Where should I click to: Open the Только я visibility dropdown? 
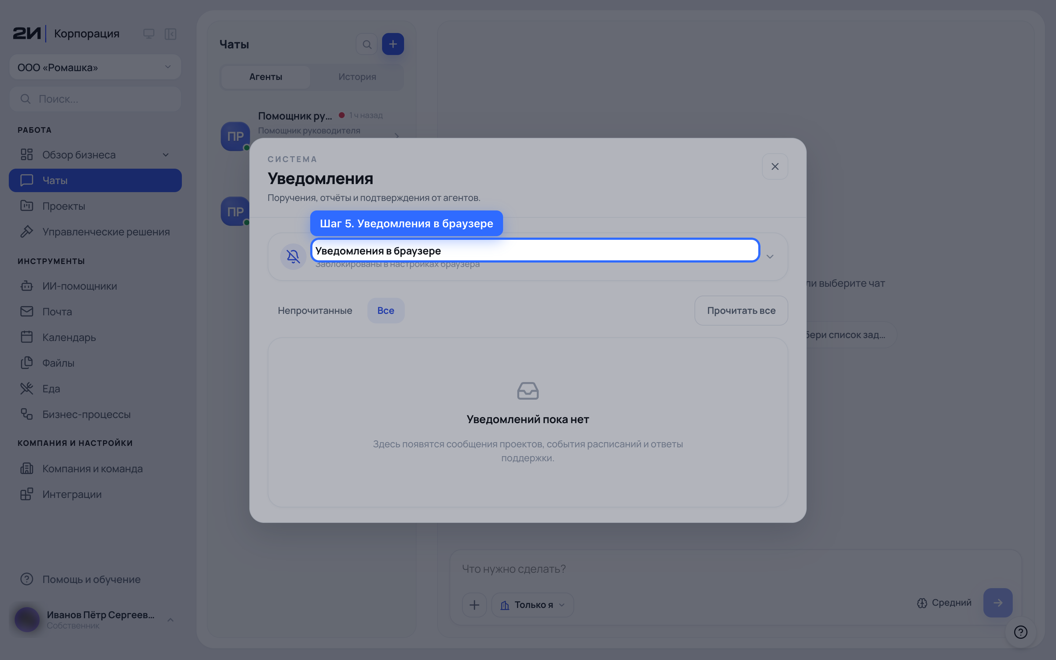pos(533,605)
